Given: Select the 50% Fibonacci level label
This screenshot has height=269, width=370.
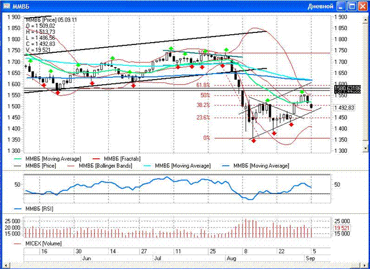Looking at the screenshot, I should click(205, 95).
